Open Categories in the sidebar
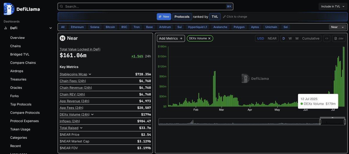This screenshot has width=349, height=154. [x=19, y=137]
